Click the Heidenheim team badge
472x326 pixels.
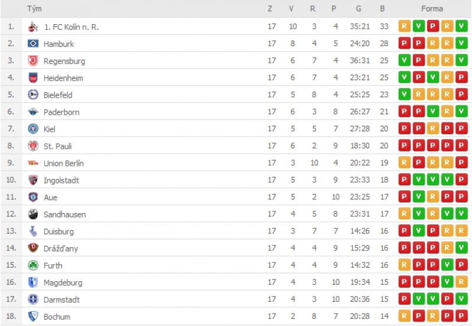[x=33, y=78]
